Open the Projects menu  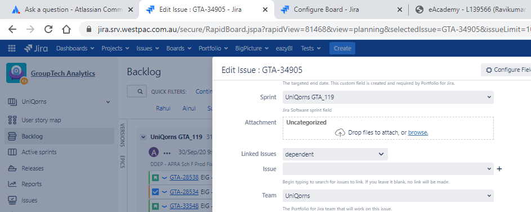point(115,48)
